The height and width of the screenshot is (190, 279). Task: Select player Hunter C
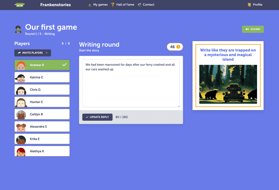point(42,102)
